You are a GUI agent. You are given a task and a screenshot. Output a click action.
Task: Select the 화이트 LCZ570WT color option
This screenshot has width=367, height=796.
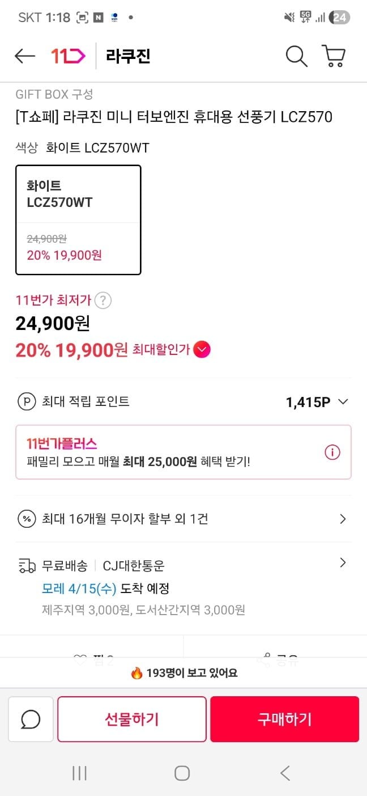[x=78, y=219]
